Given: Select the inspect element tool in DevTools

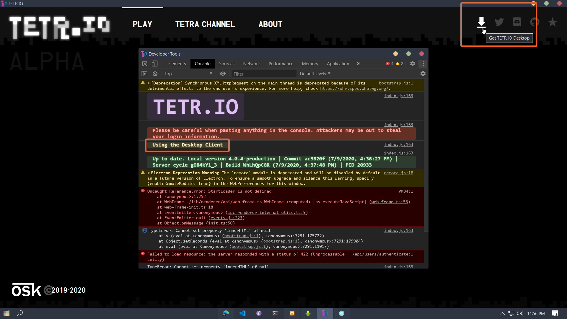Looking at the screenshot, I should (144, 64).
